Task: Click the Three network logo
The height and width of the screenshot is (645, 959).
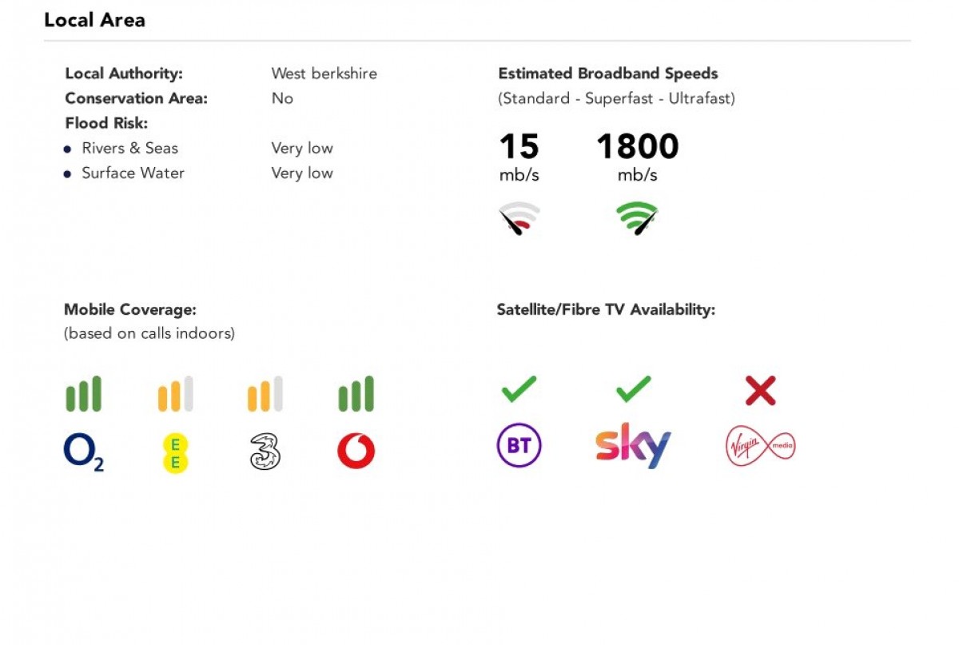Action: pos(265,452)
